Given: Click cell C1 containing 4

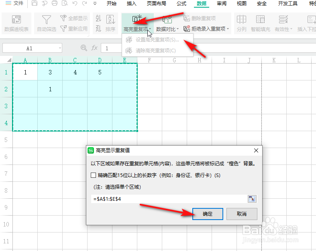Looking at the screenshot, I should pyautogui.click(x=75, y=72).
